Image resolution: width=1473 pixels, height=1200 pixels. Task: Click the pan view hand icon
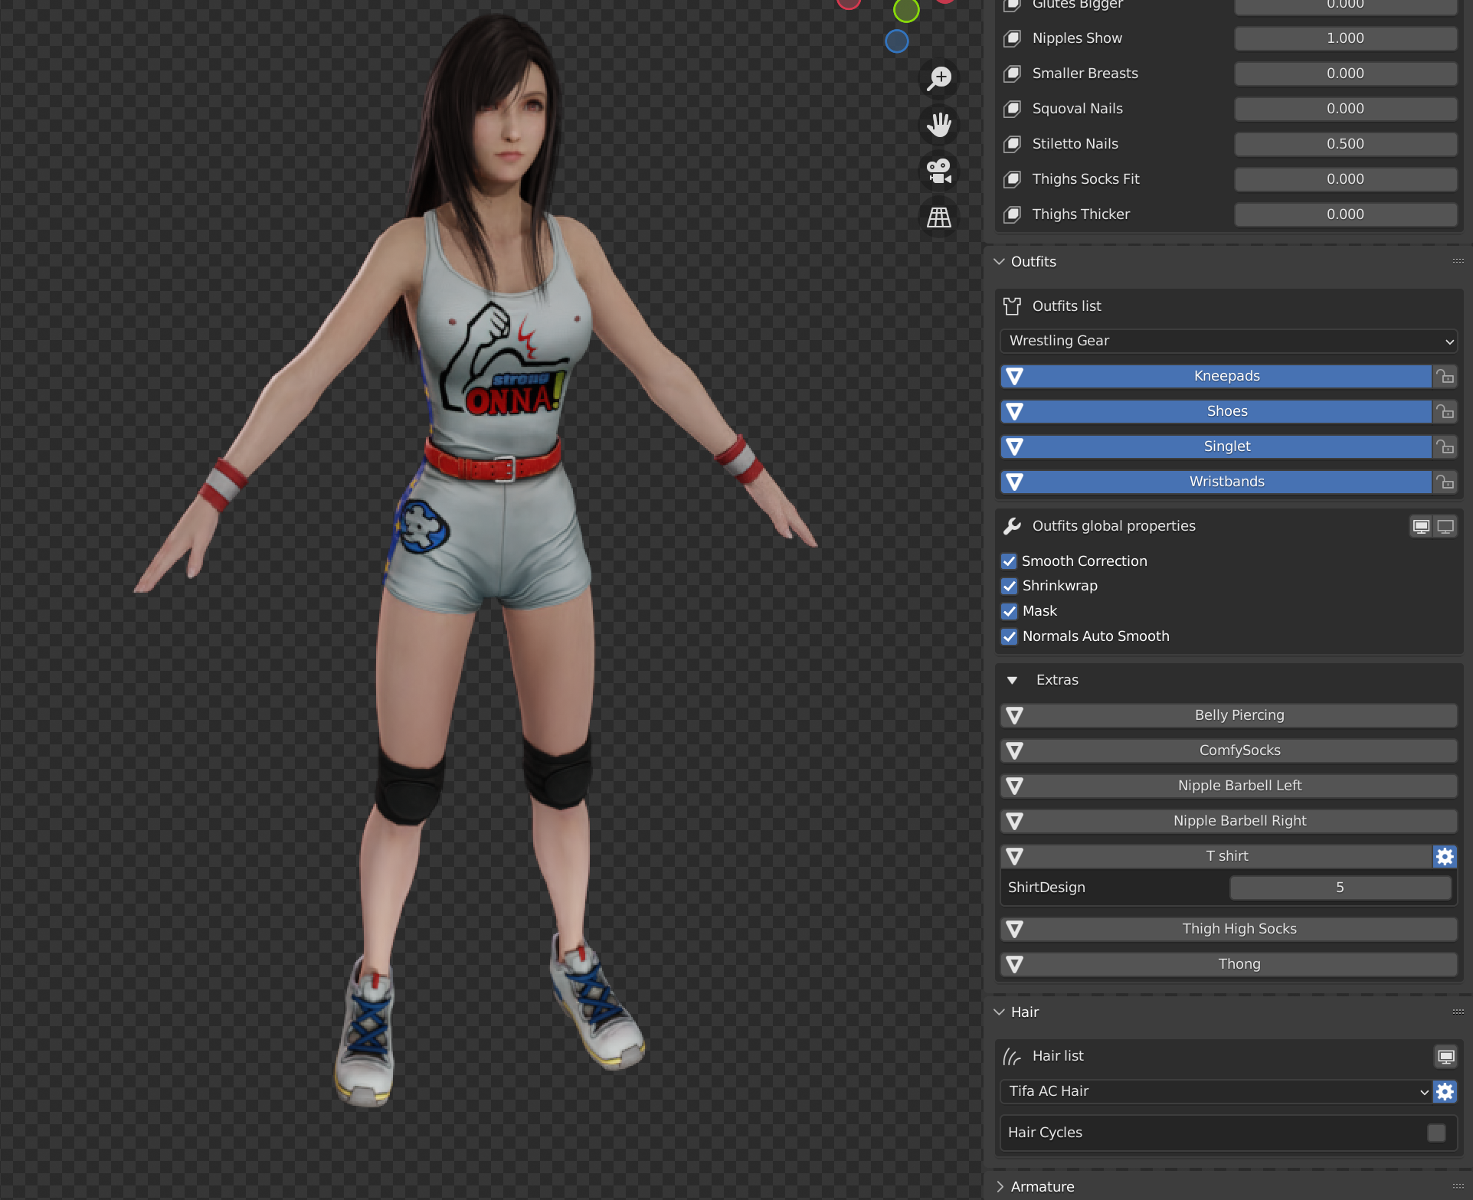939,125
